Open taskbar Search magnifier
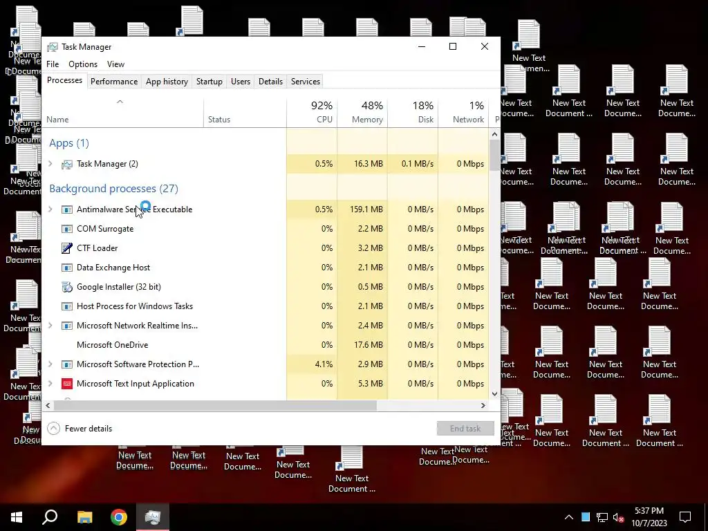The height and width of the screenshot is (531, 708). coord(50,517)
